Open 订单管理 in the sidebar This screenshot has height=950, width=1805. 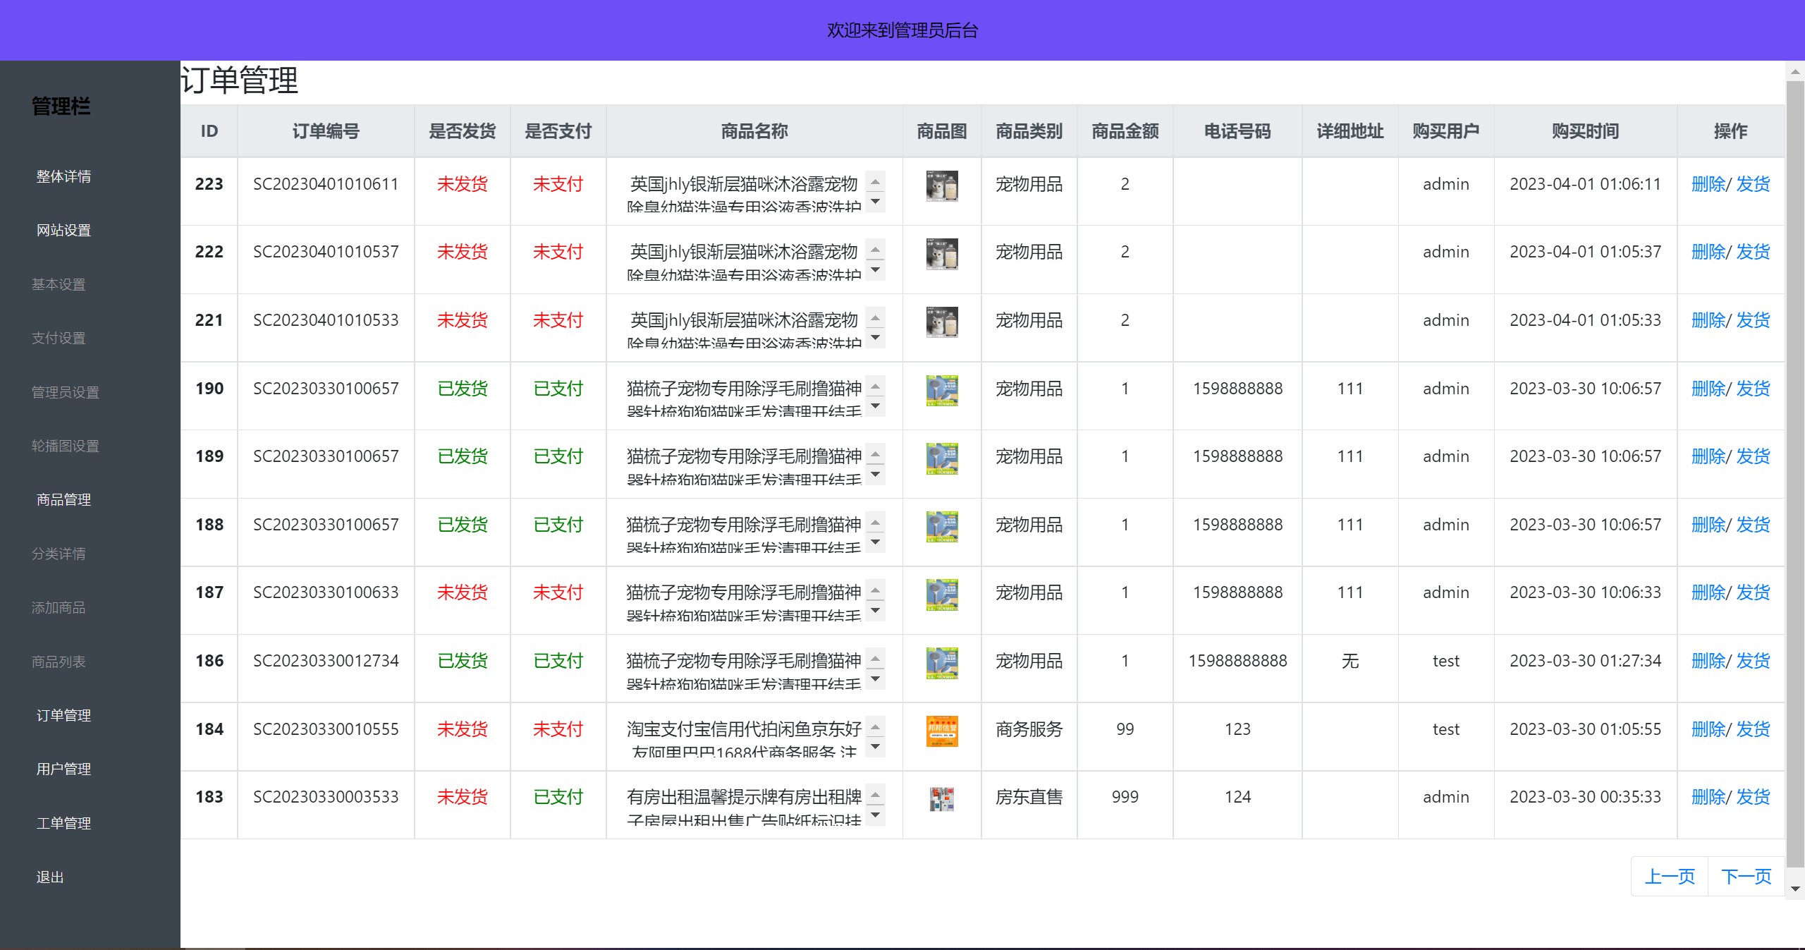63,715
